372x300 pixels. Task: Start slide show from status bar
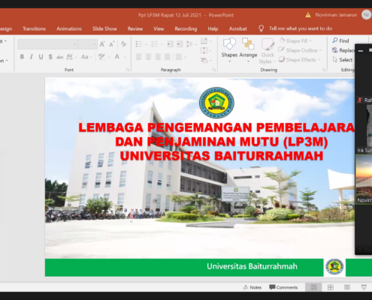[x=364, y=287]
